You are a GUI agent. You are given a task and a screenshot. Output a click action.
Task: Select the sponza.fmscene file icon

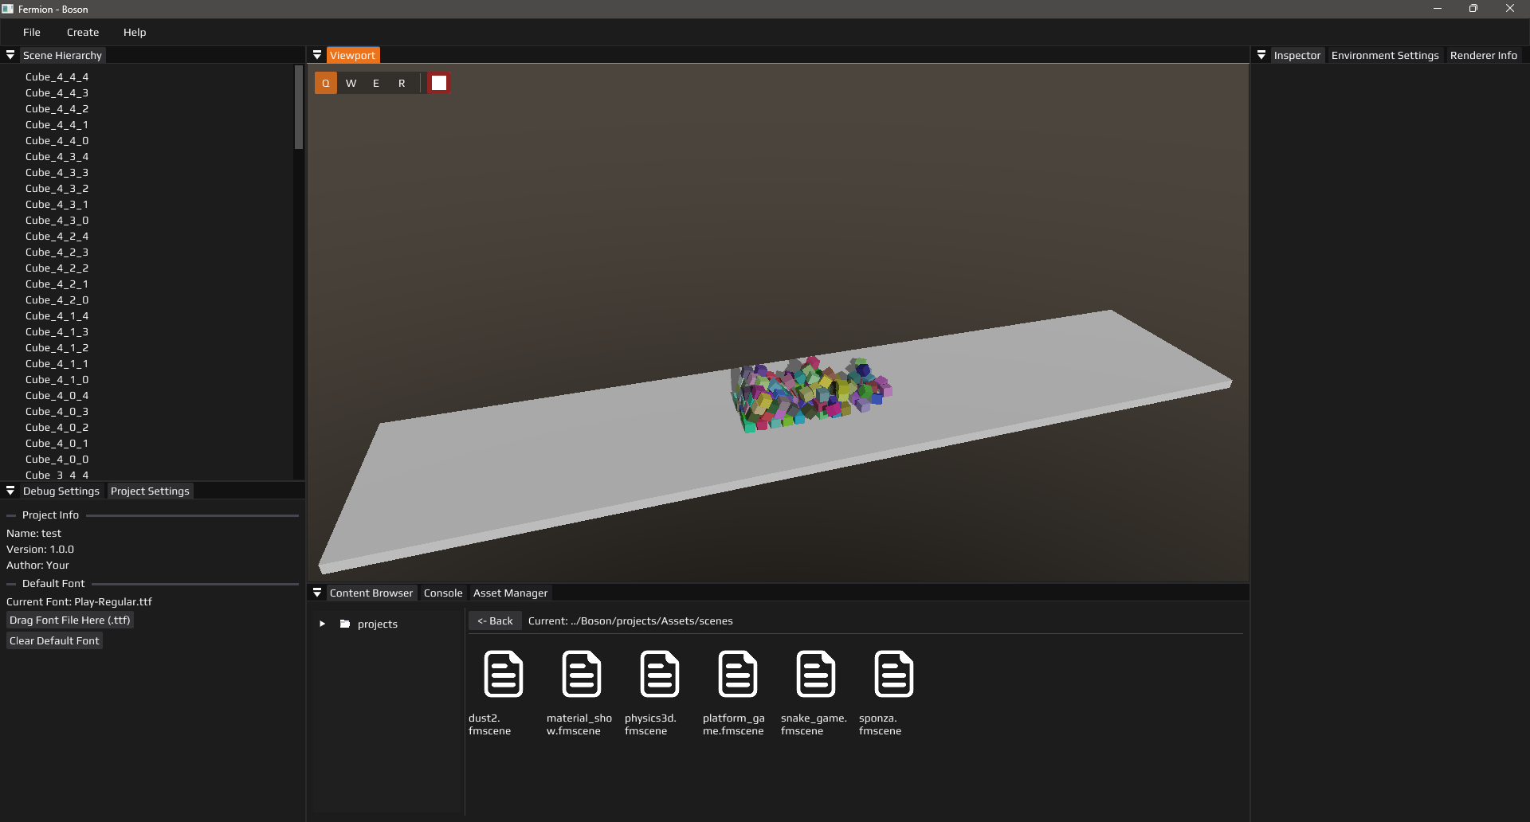click(x=894, y=674)
